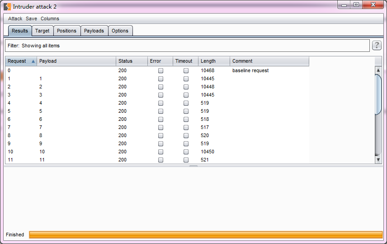Click the help question mark icon
The image size is (387, 244).
[377, 46]
